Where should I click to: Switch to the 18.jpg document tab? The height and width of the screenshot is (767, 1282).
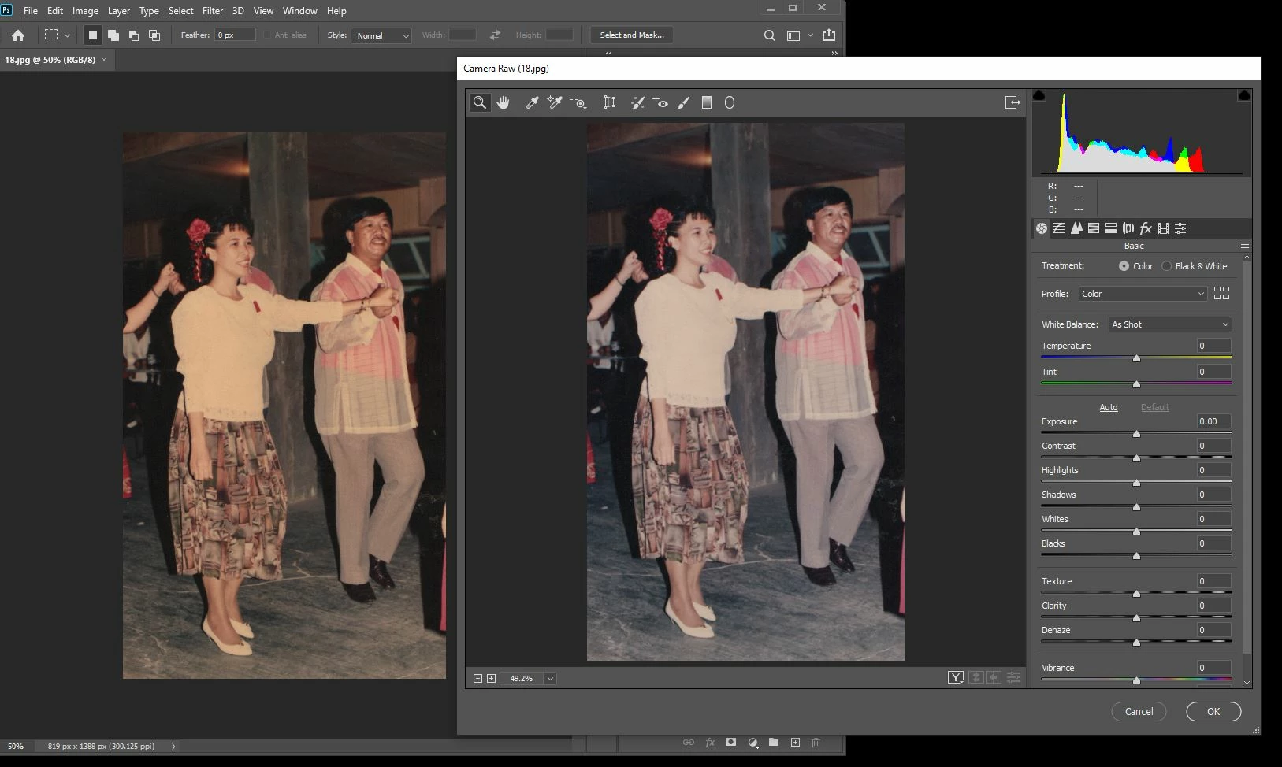click(x=50, y=60)
